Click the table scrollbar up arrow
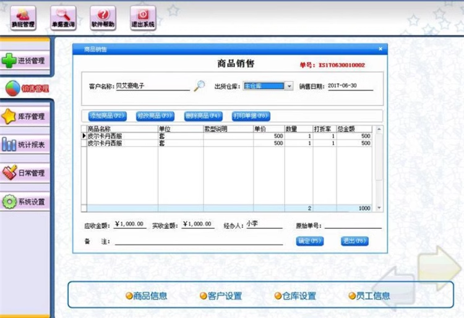464x318 pixels. pos(379,129)
